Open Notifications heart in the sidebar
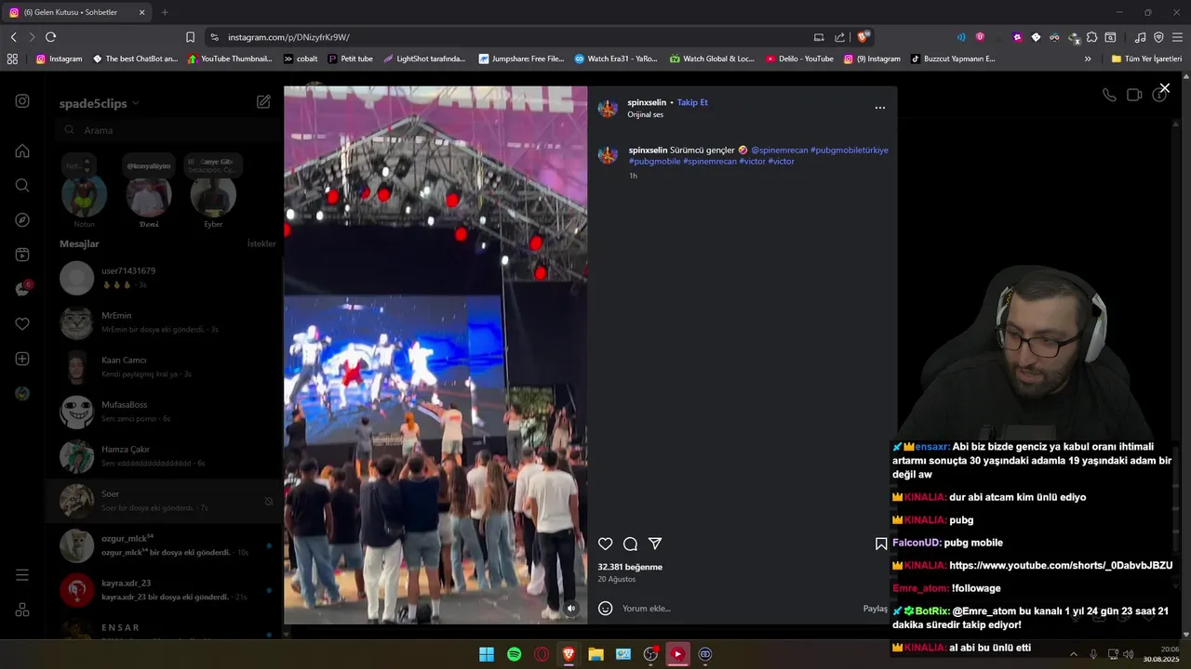 22,324
